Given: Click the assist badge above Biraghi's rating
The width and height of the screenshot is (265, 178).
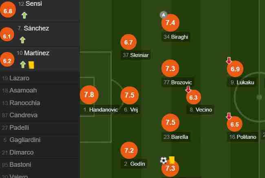Looking at the screenshot, I should [x=163, y=15].
